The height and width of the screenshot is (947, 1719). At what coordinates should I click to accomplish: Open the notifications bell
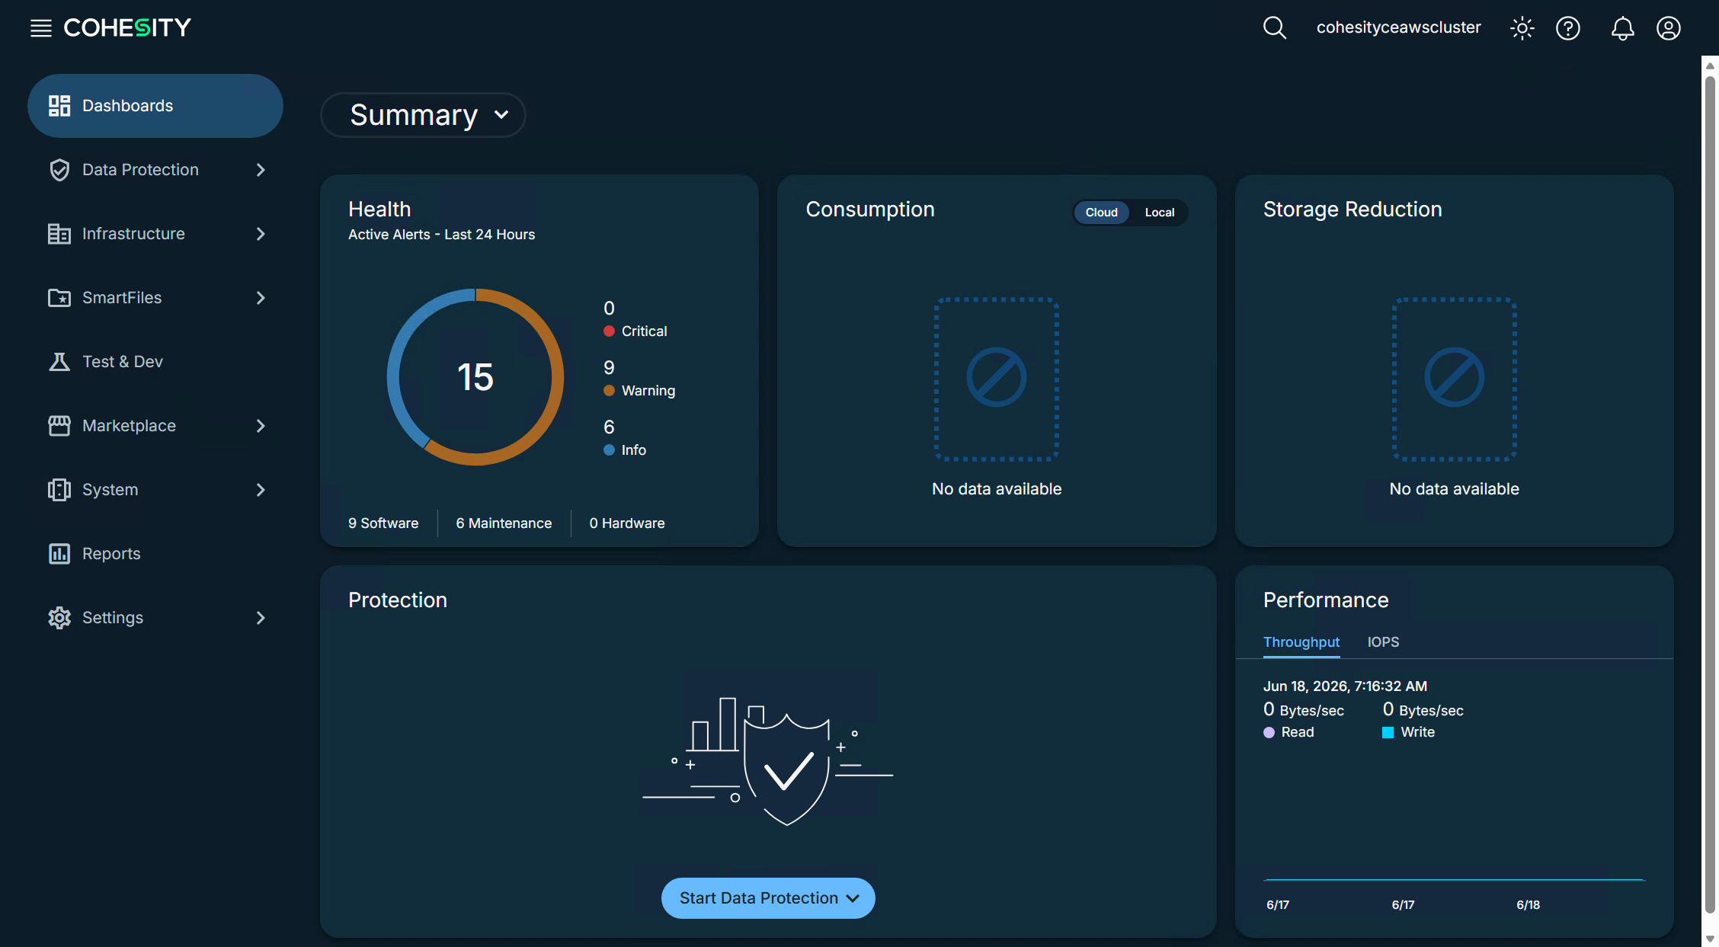point(1622,28)
